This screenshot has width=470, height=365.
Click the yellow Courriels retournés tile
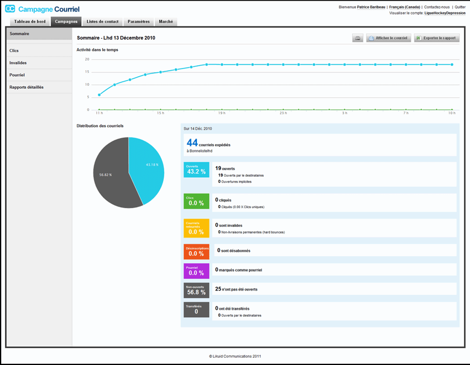196,228
